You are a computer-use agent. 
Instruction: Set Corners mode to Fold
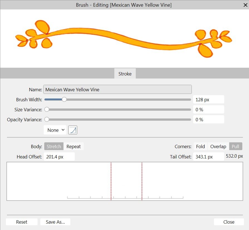pyautogui.click(x=200, y=146)
